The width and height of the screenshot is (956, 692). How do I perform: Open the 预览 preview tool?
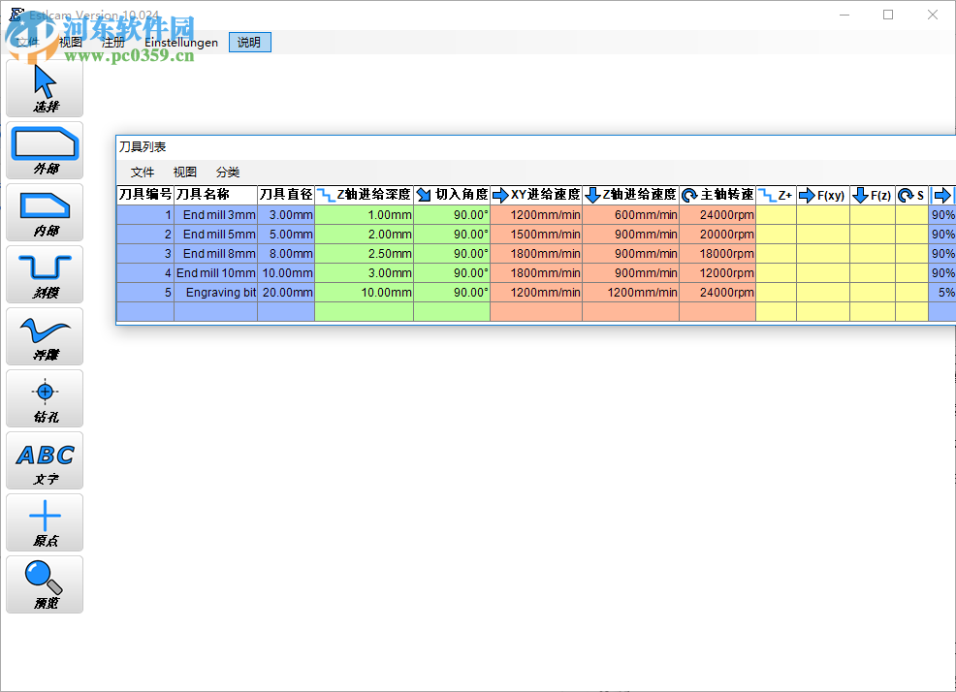44,584
